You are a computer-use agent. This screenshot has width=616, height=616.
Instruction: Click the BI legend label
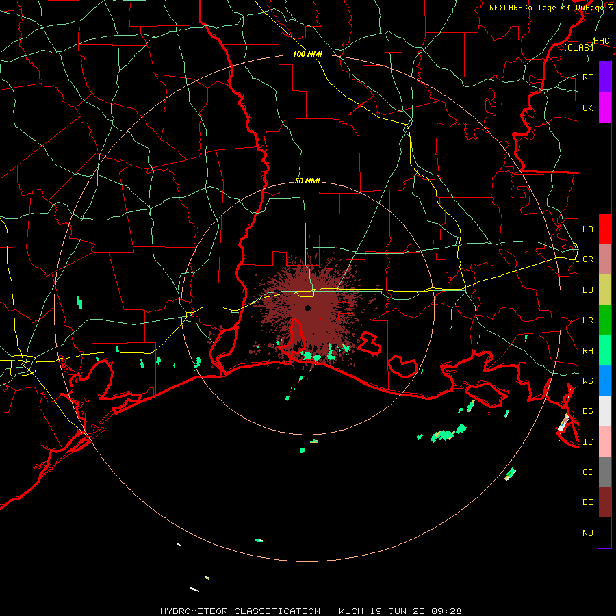coord(588,502)
